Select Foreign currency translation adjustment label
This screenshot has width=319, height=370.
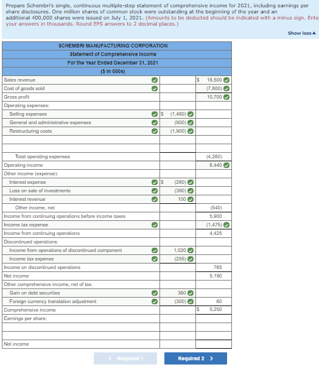point(81,301)
